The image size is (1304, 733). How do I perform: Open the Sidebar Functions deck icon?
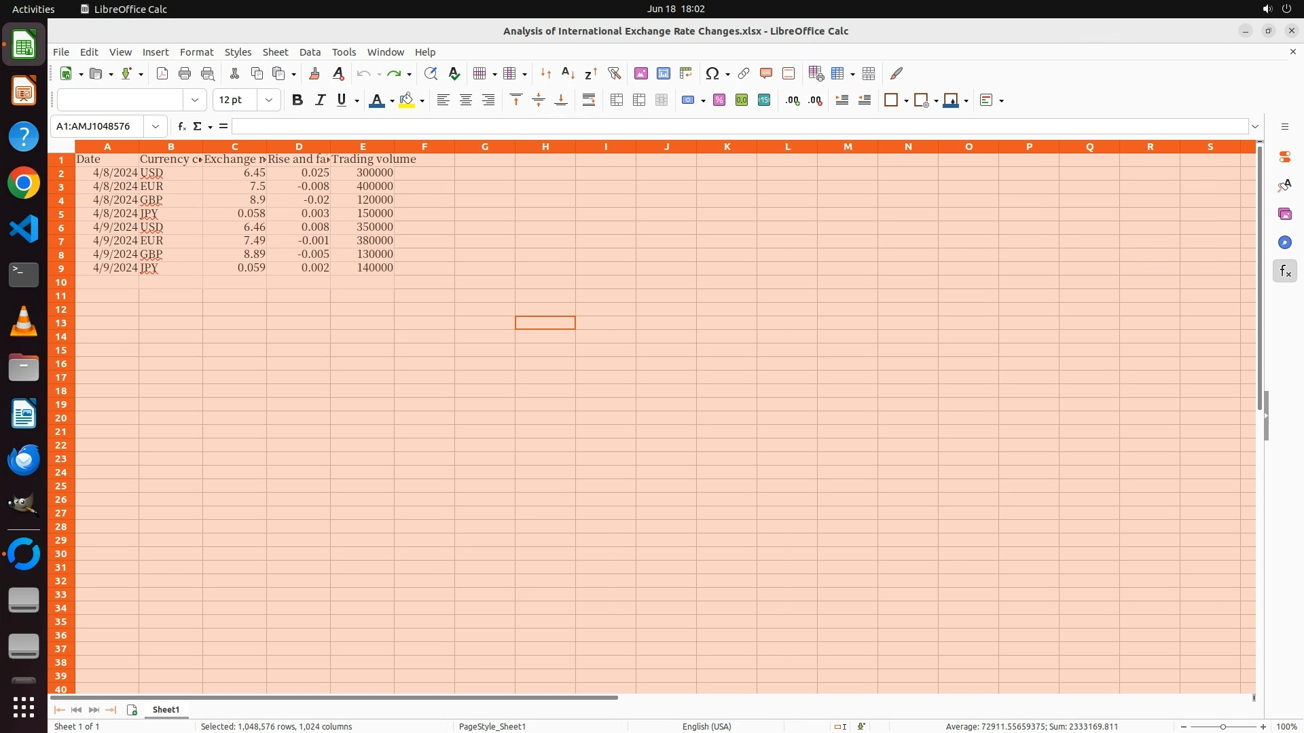pos(1284,271)
